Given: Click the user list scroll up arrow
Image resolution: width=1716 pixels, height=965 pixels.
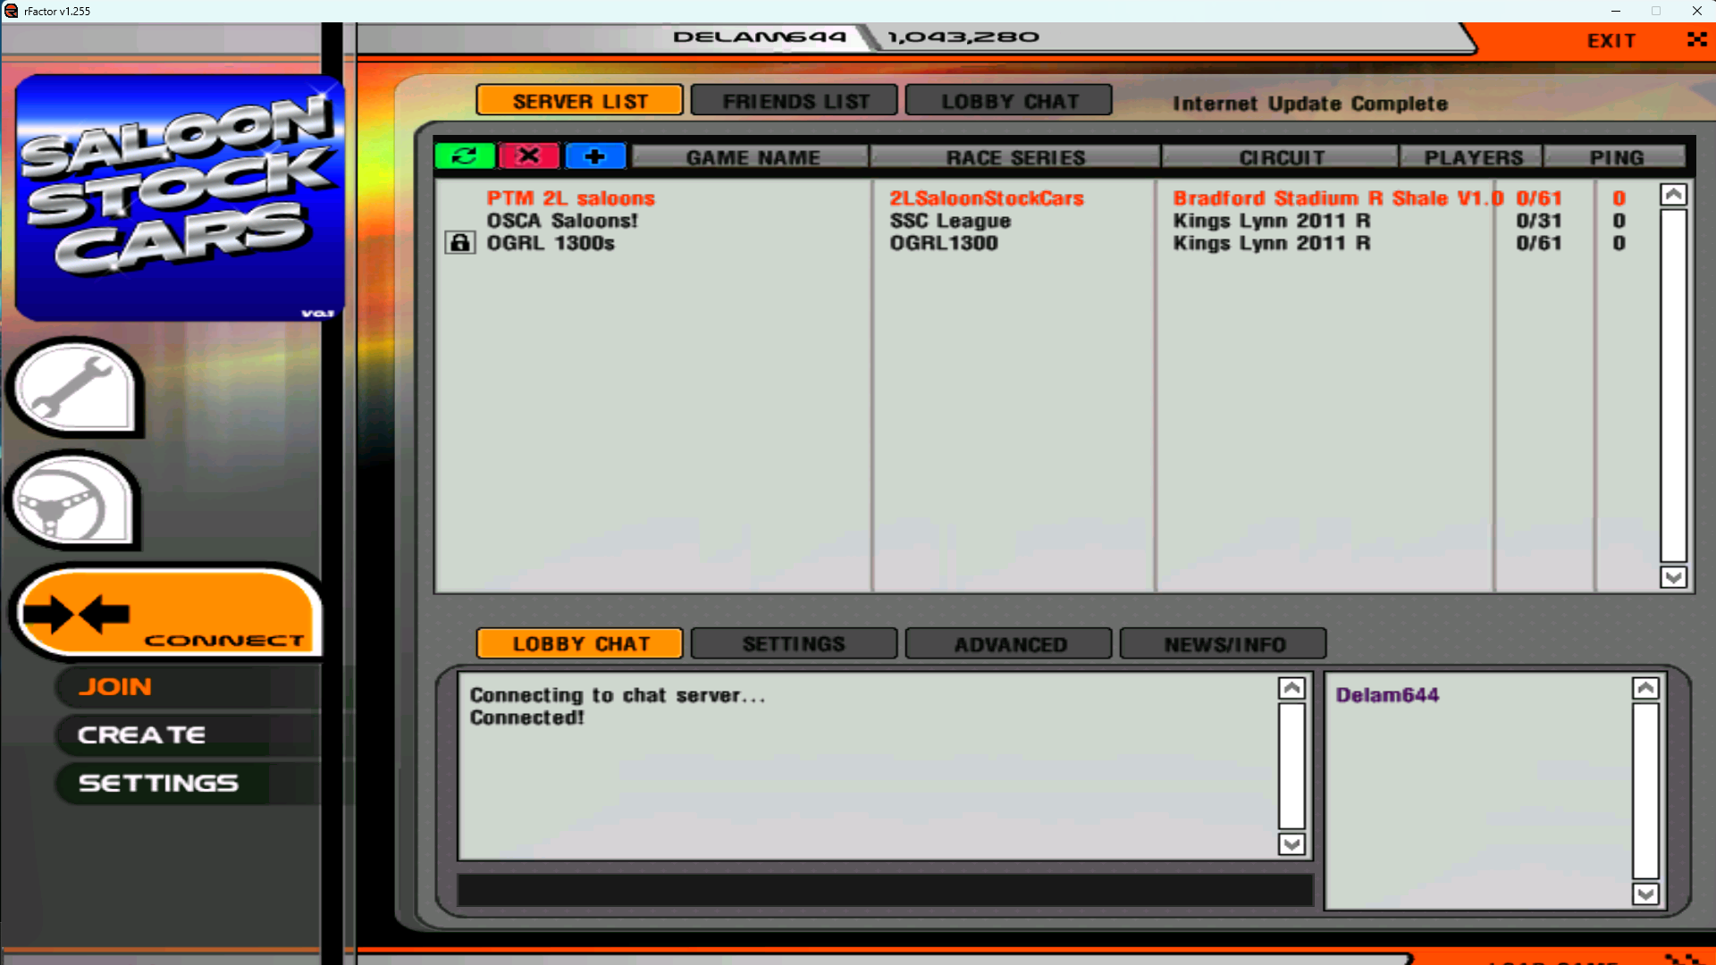Looking at the screenshot, I should 1645,688.
